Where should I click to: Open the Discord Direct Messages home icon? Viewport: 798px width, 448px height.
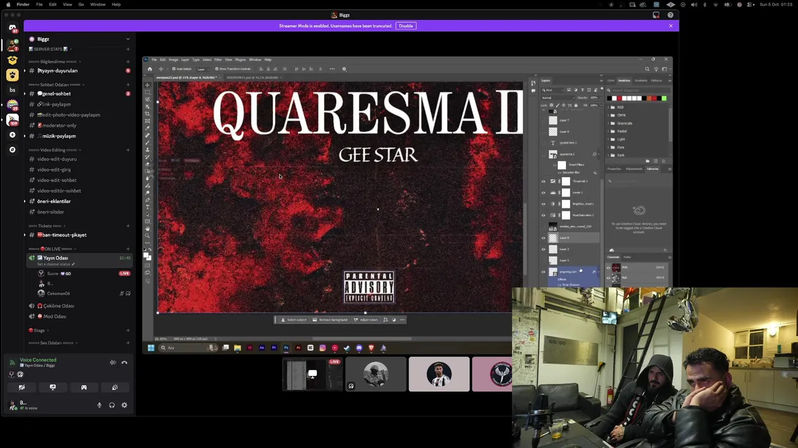pyautogui.click(x=12, y=27)
